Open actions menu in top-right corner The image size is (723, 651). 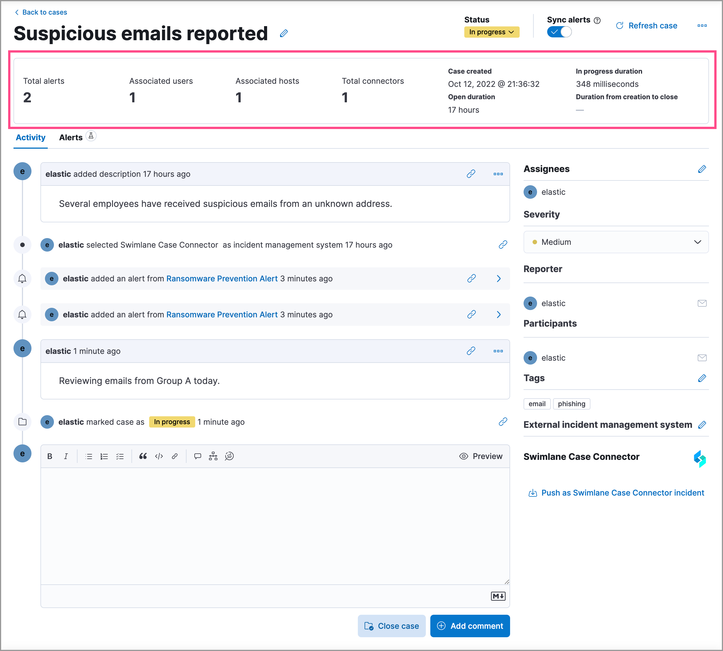[x=702, y=26]
